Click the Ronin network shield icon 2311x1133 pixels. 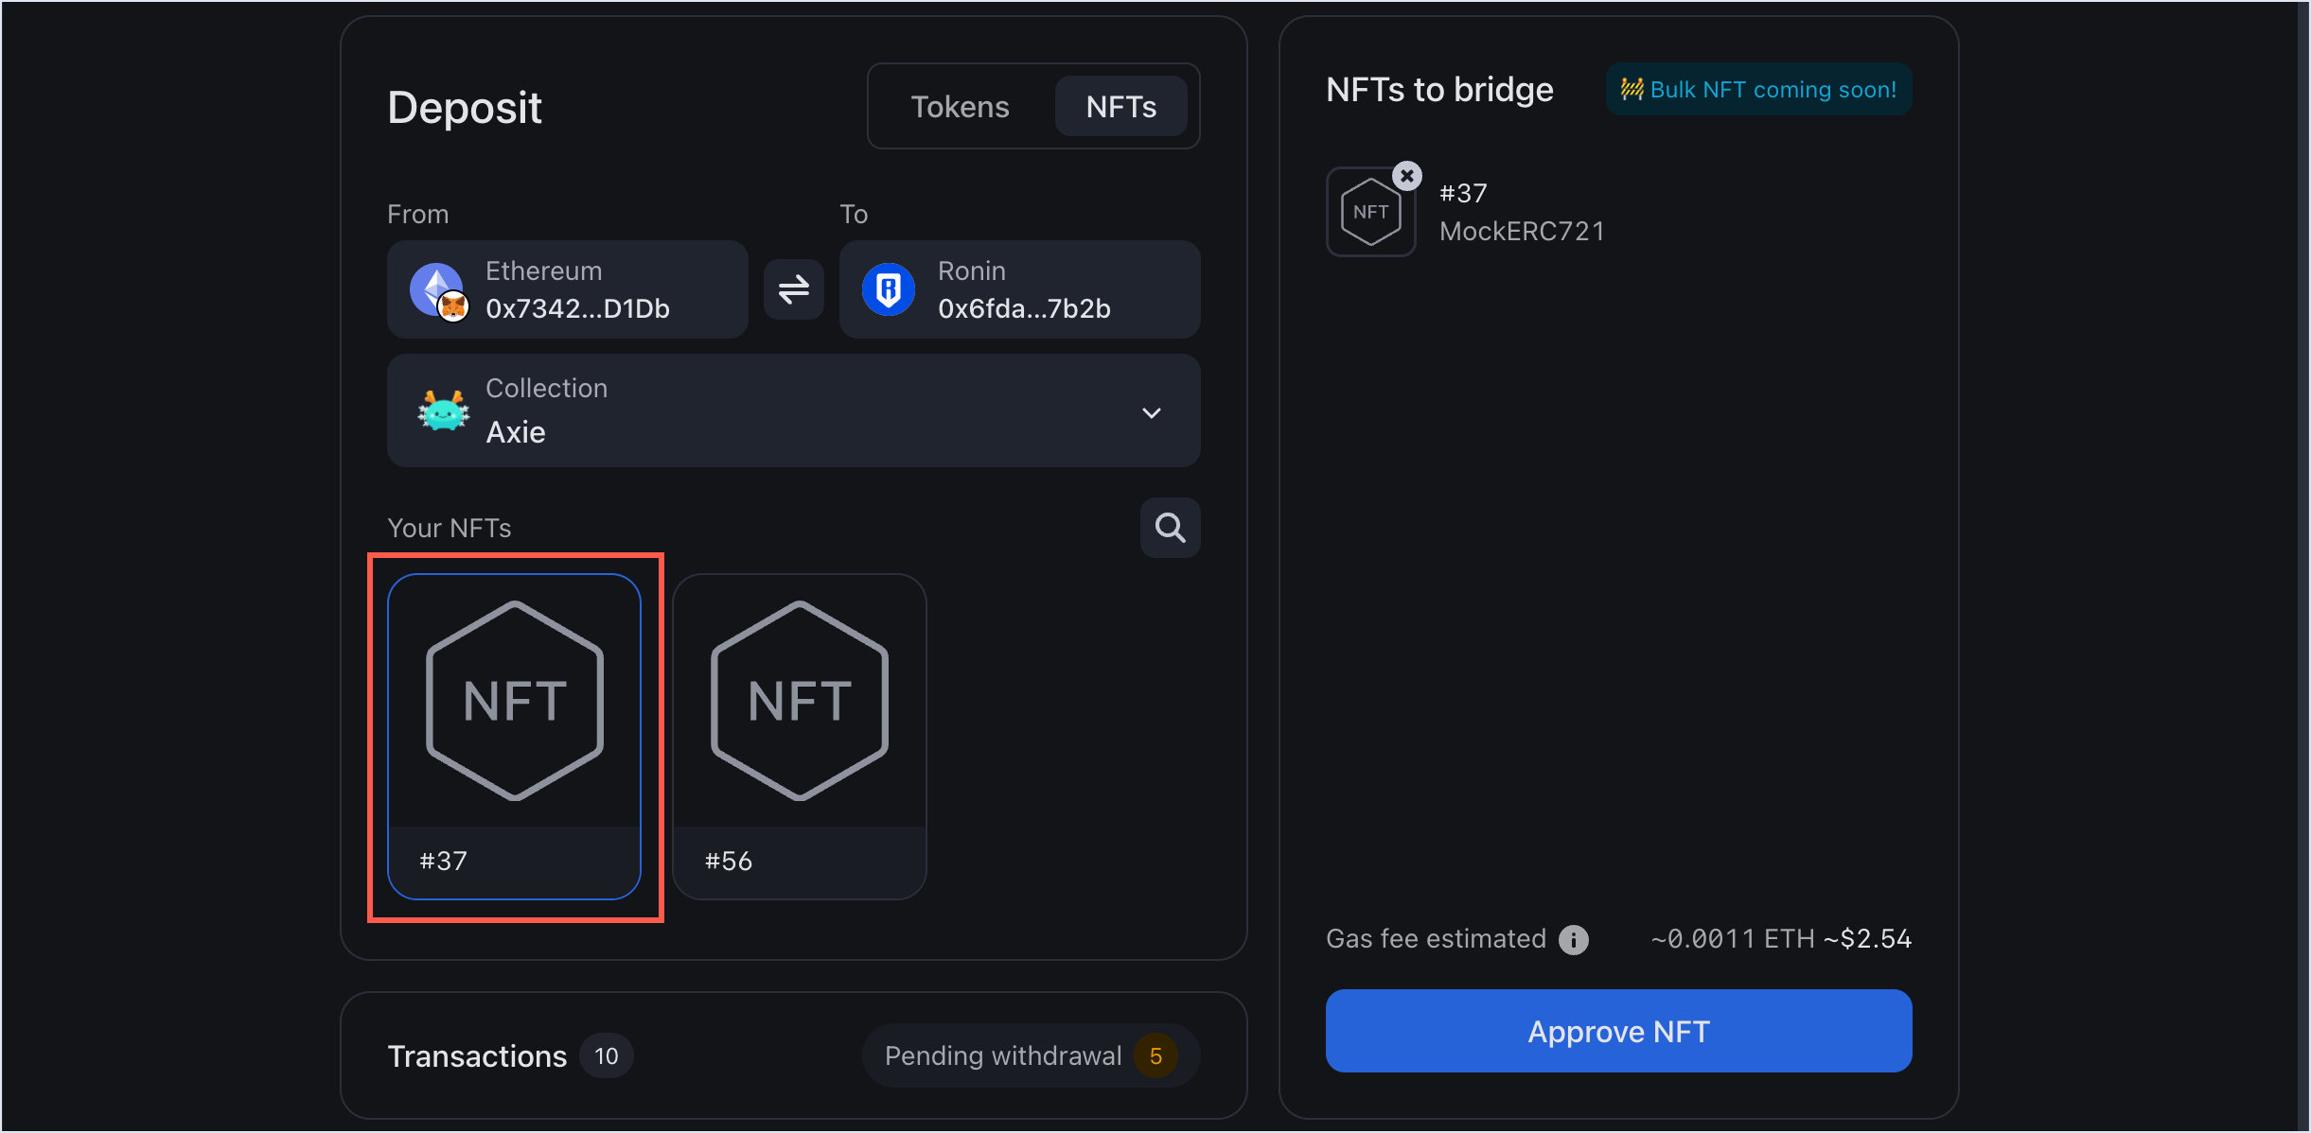pos(889,289)
